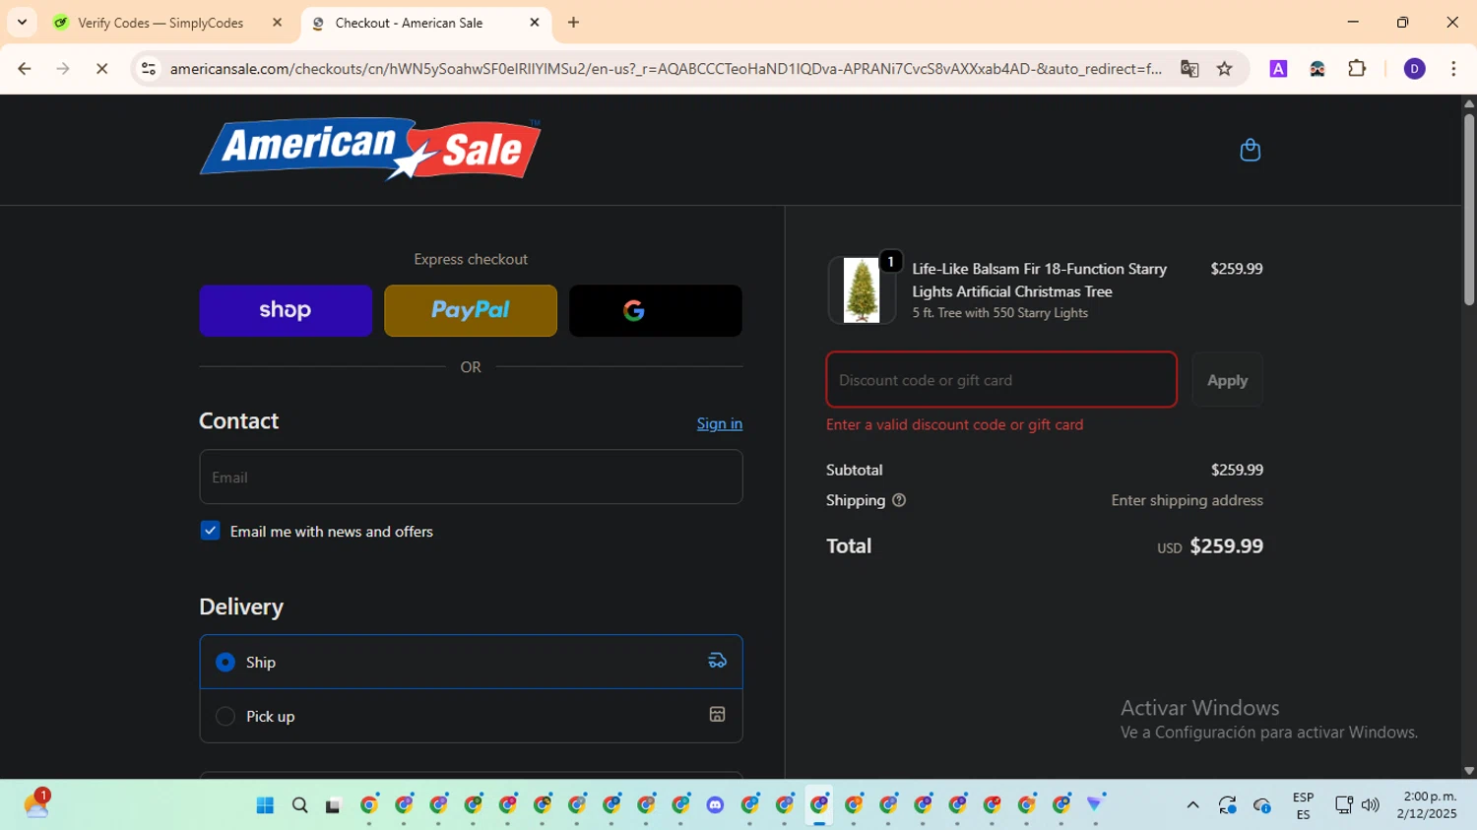Open a new browser tab
1477x830 pixels.
[x=574, y=23]
